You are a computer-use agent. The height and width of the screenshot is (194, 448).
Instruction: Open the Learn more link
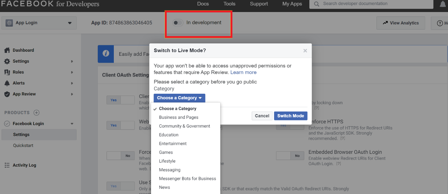coord(243,73)
